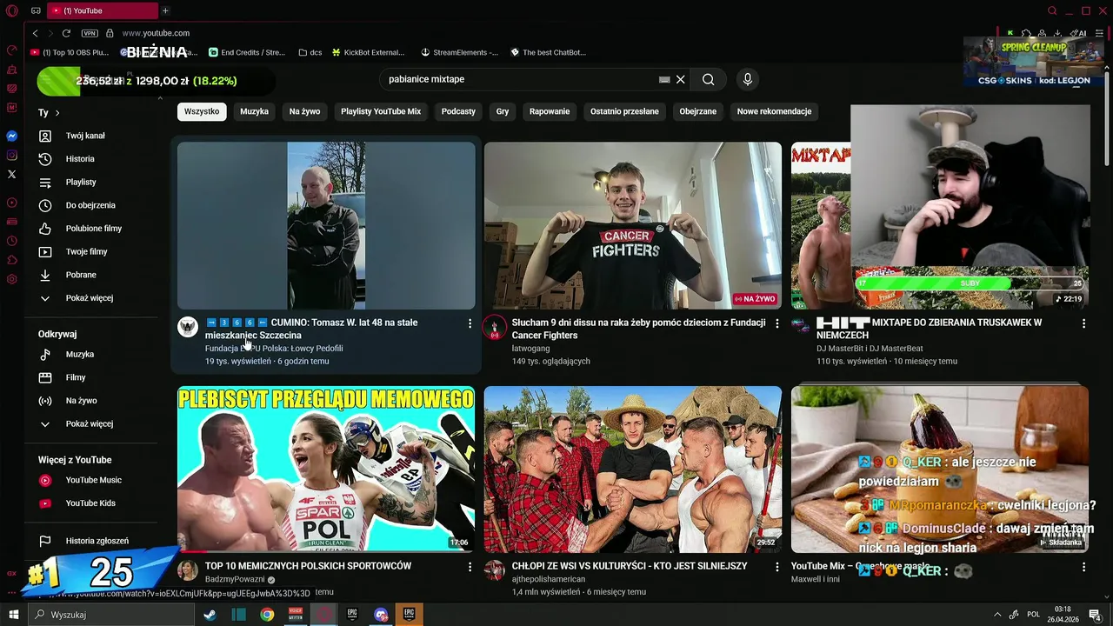Image resolution: width=1113 pixels, height=626 pixels.
Task: Click the www.youtube.com address field
Action: (156, 33)
